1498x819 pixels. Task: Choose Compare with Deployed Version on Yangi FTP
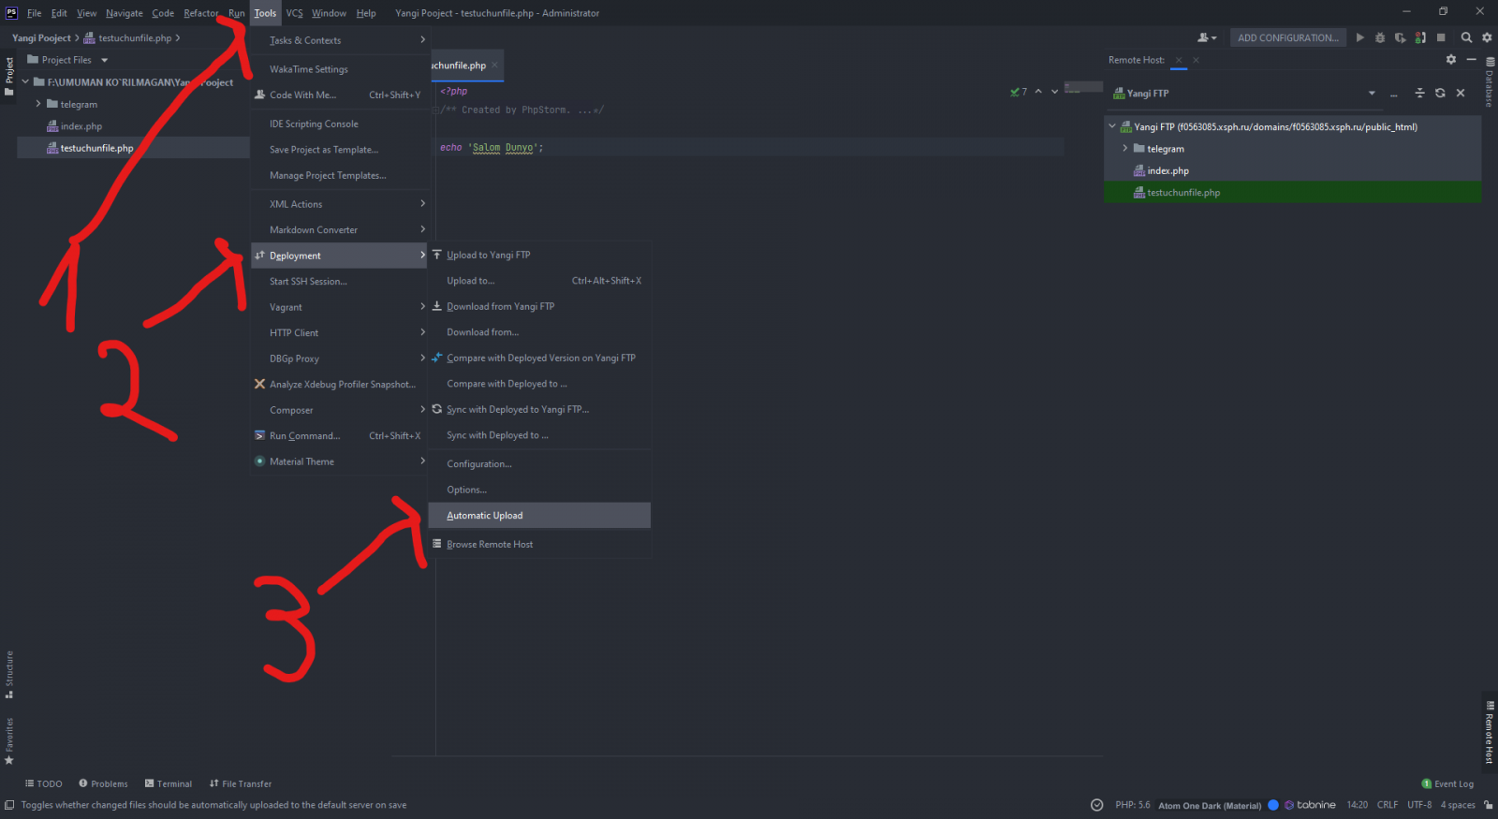coord(539,358)
